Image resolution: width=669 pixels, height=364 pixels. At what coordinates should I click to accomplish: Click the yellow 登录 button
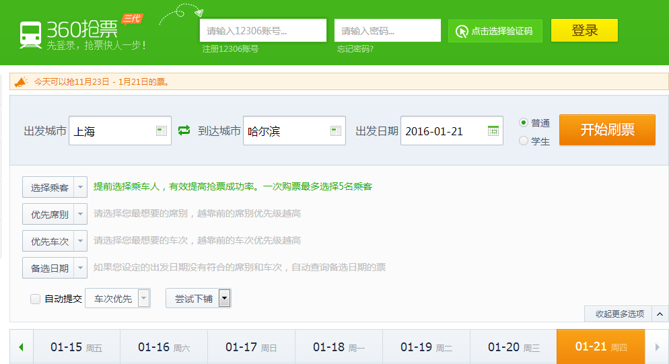(x=584, y=30)
